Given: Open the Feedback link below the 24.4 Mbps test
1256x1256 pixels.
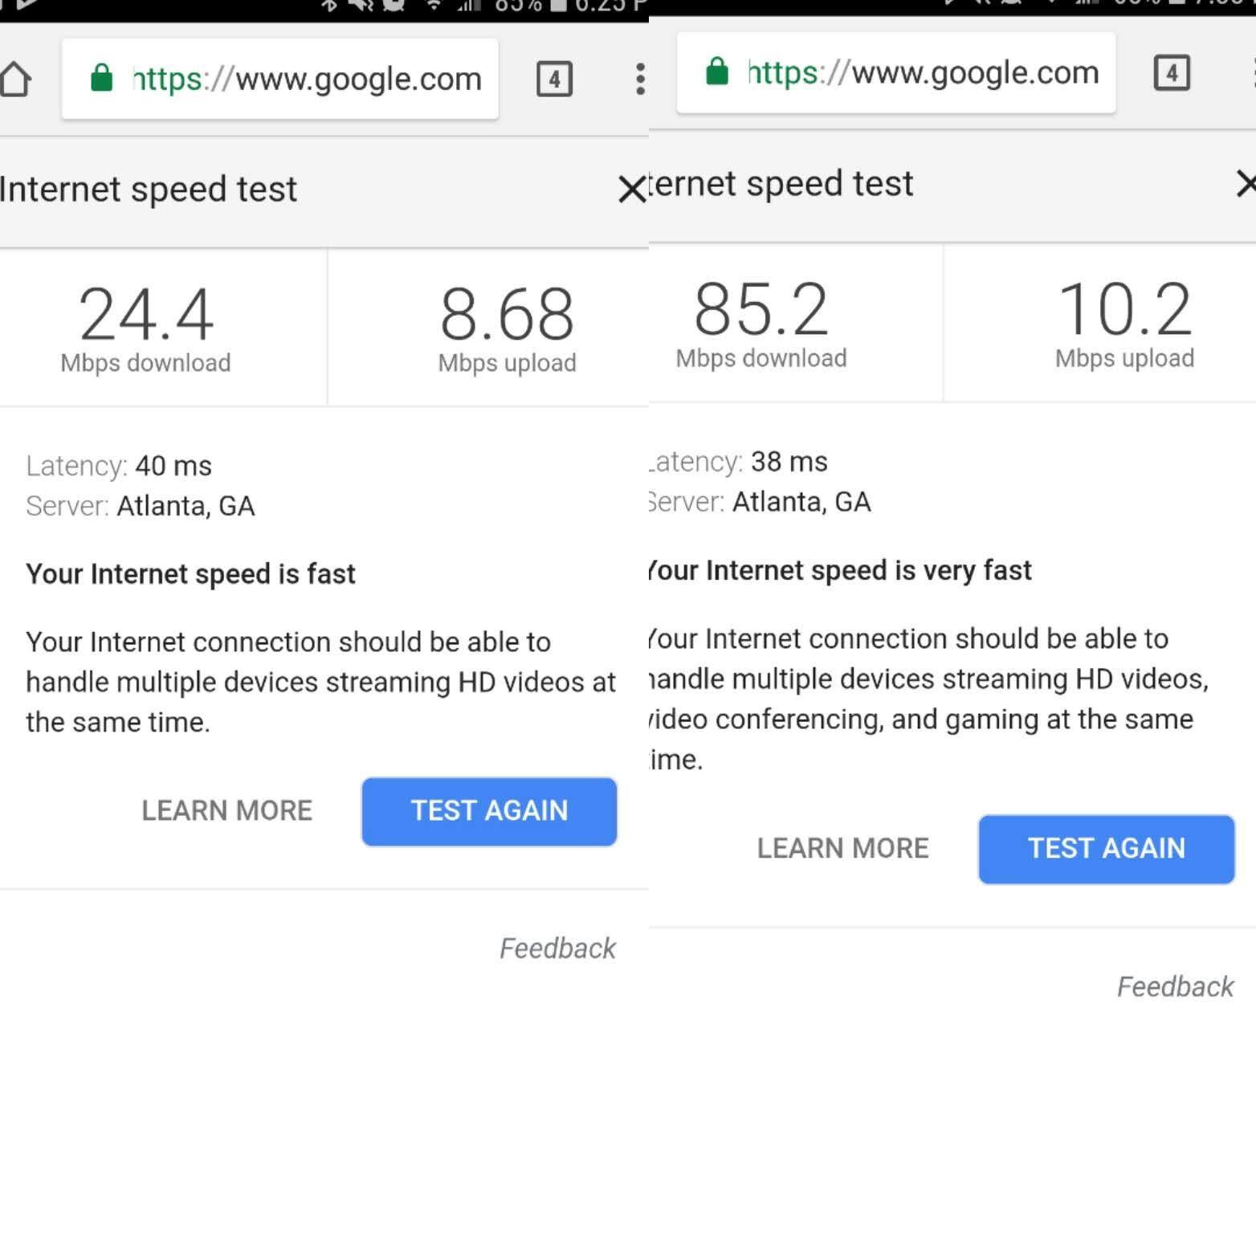Looking at the screenshot, I should click(x=557, y=948).
